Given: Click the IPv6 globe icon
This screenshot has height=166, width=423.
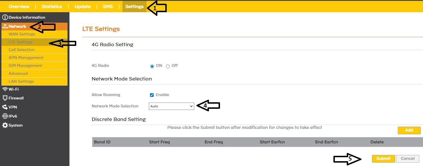Looking at the screenshot, I should click(x=5, y=116).
